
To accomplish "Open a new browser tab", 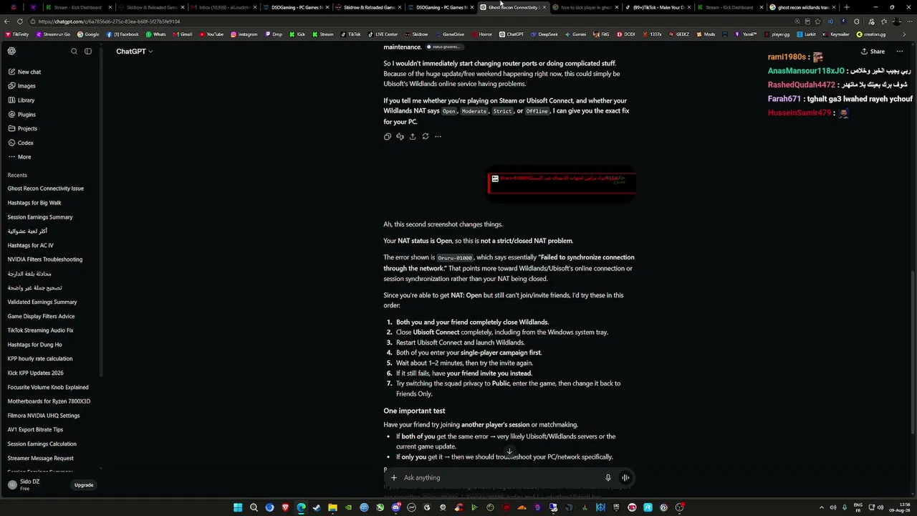I will tap(847, 7).
